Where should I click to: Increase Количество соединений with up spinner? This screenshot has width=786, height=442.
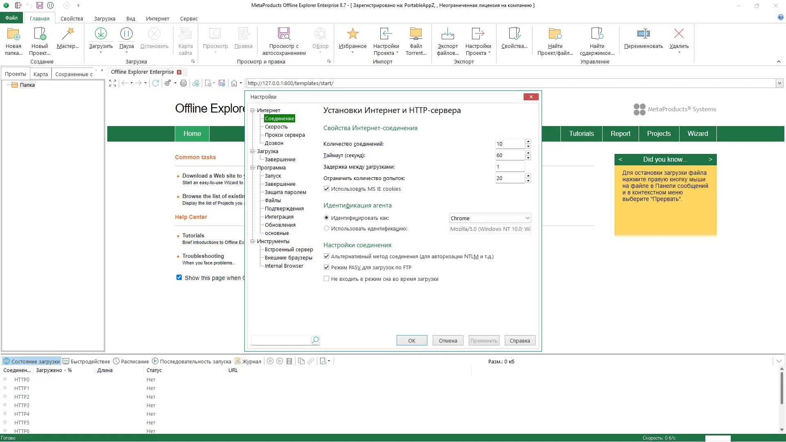click(528, 141)
